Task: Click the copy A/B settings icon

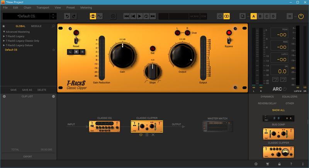Action: tap(243, 16)
